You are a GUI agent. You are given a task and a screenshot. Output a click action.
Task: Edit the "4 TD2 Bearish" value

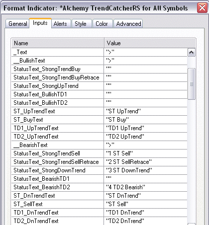pyautogui.click(x=146, y=187)
